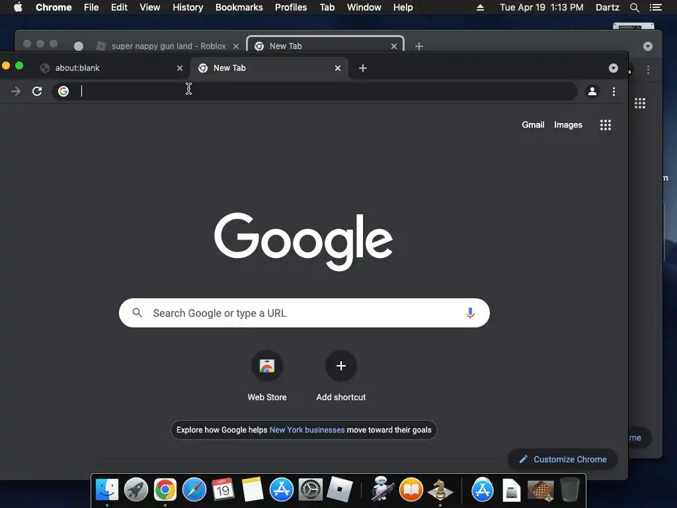Open the Profiles menu
This screenshot has height=508, width=677.
pos(291,7)
